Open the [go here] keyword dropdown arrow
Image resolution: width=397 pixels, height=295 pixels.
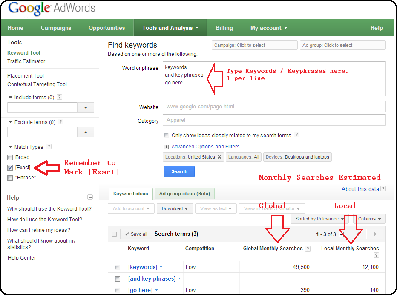point(156,290)
